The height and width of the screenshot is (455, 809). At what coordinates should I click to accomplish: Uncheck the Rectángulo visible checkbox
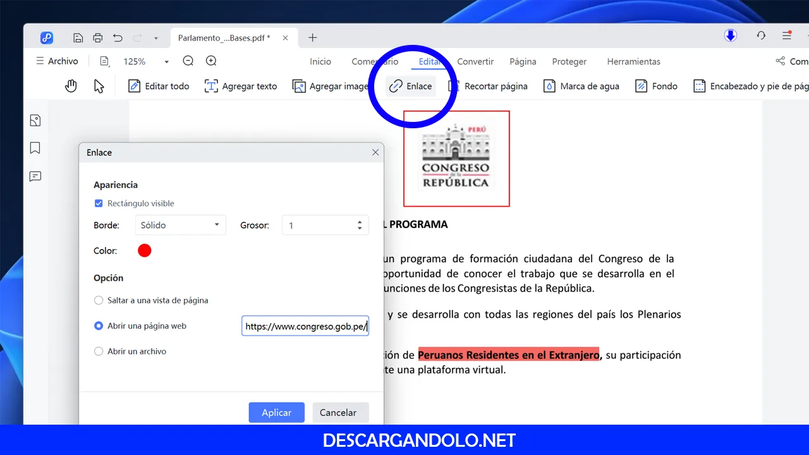click(x=99, y=203)
